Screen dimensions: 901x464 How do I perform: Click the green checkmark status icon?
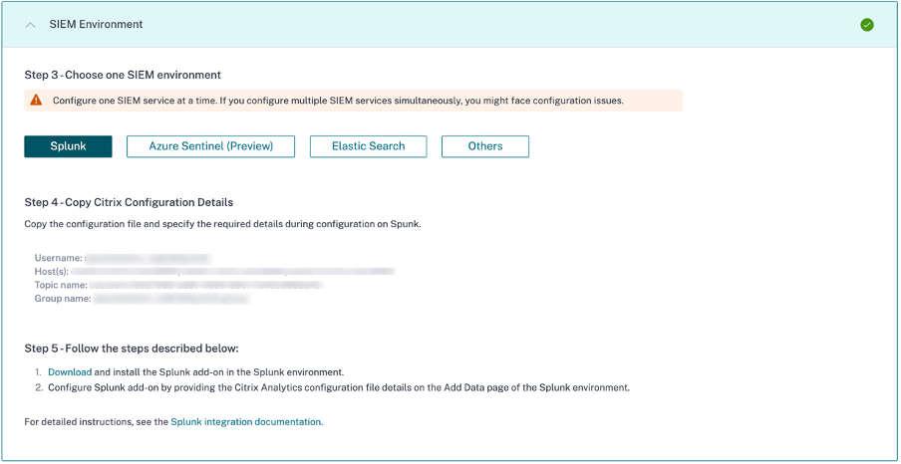coord(867,25)
